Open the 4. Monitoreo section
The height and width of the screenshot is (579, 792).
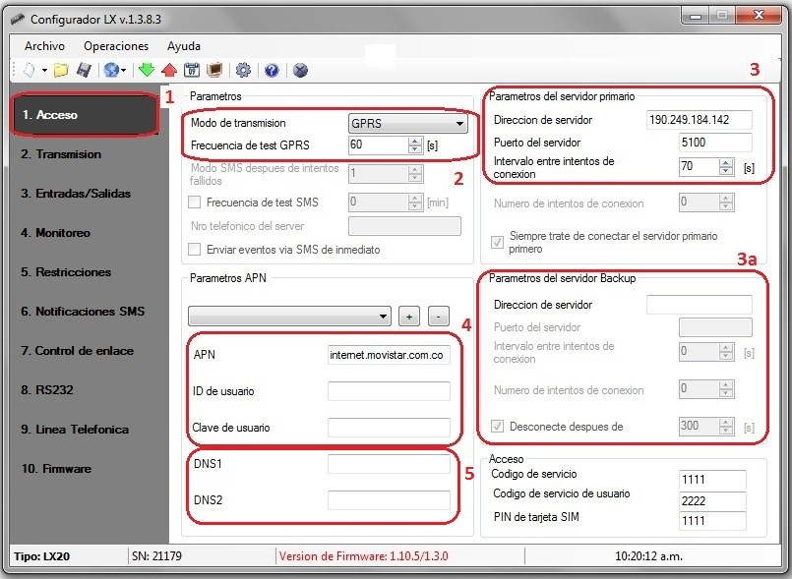[x=55, y=233]
